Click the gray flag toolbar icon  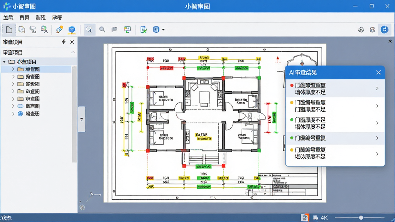point(115,30)
